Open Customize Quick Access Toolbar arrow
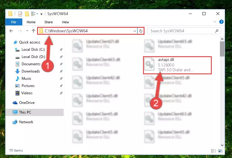Screen dimensions: 232x158 click(42, 14)
